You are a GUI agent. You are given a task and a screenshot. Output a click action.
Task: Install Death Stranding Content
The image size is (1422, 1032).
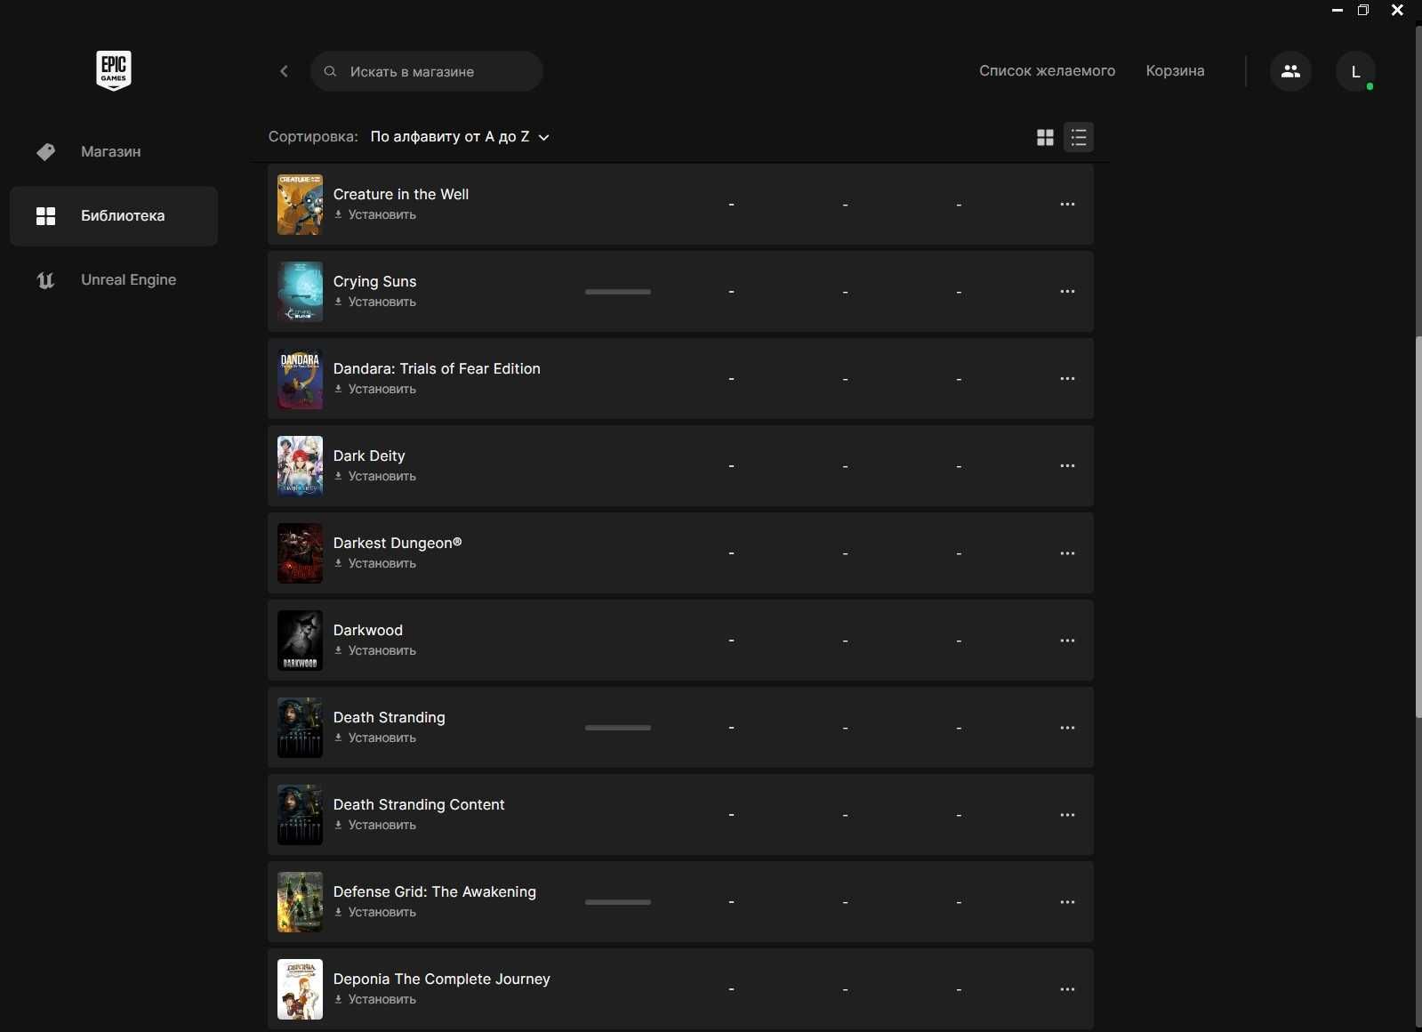click(x=375, y=826)
